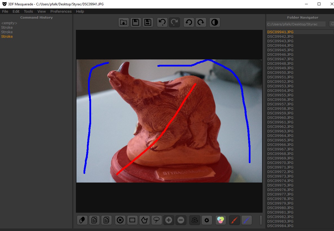Click the folder path input field
Viewport: 334px width, 231px height.
point(296,24)
